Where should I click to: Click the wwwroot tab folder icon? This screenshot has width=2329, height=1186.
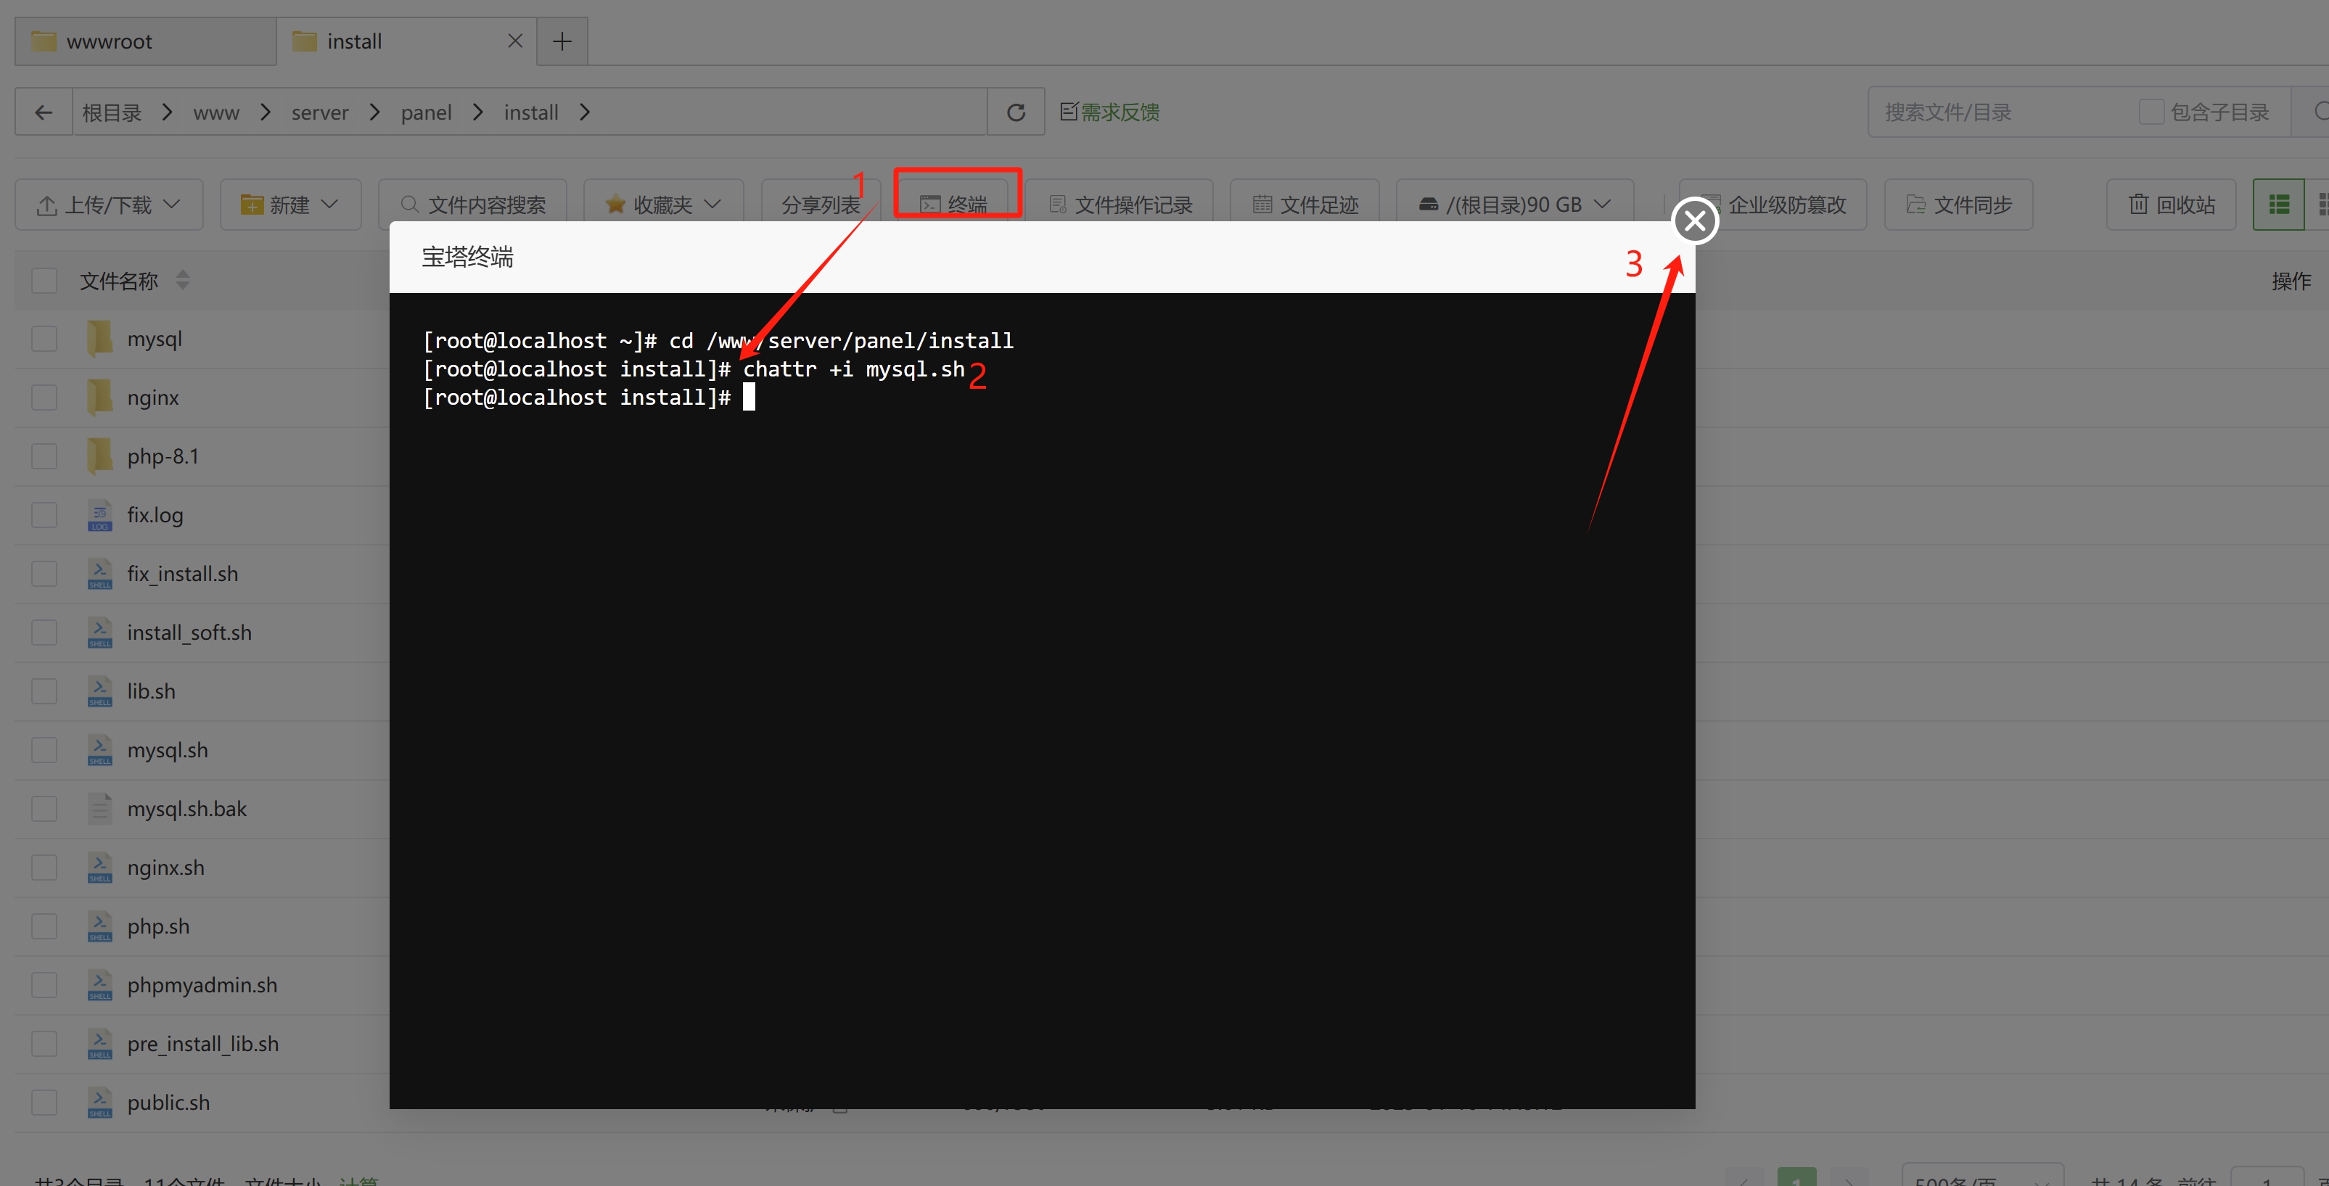[x=44, y=41]
